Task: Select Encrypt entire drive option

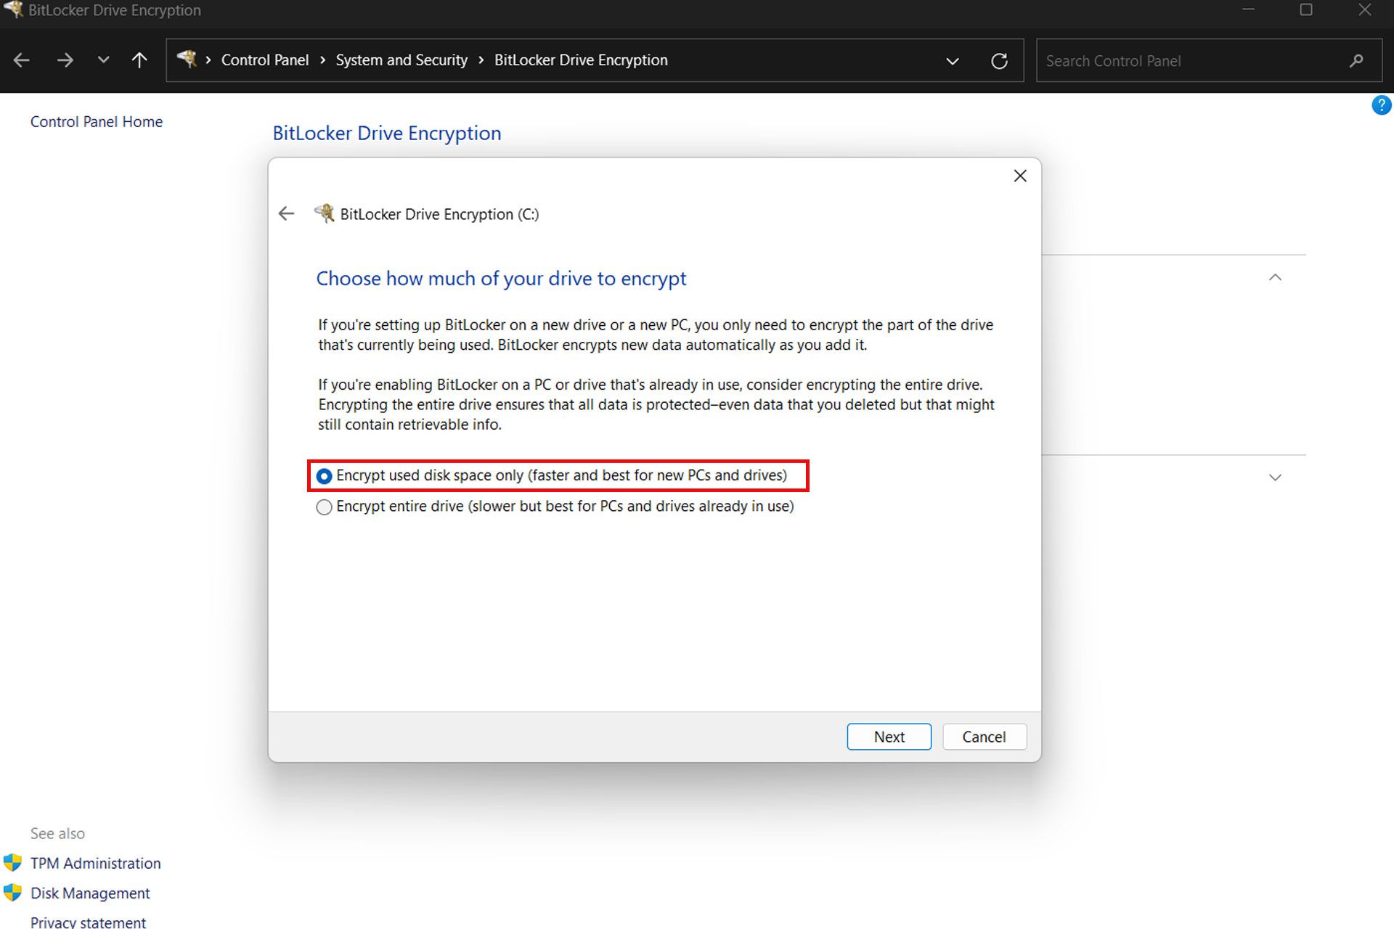Action: [x=555, y=507]
